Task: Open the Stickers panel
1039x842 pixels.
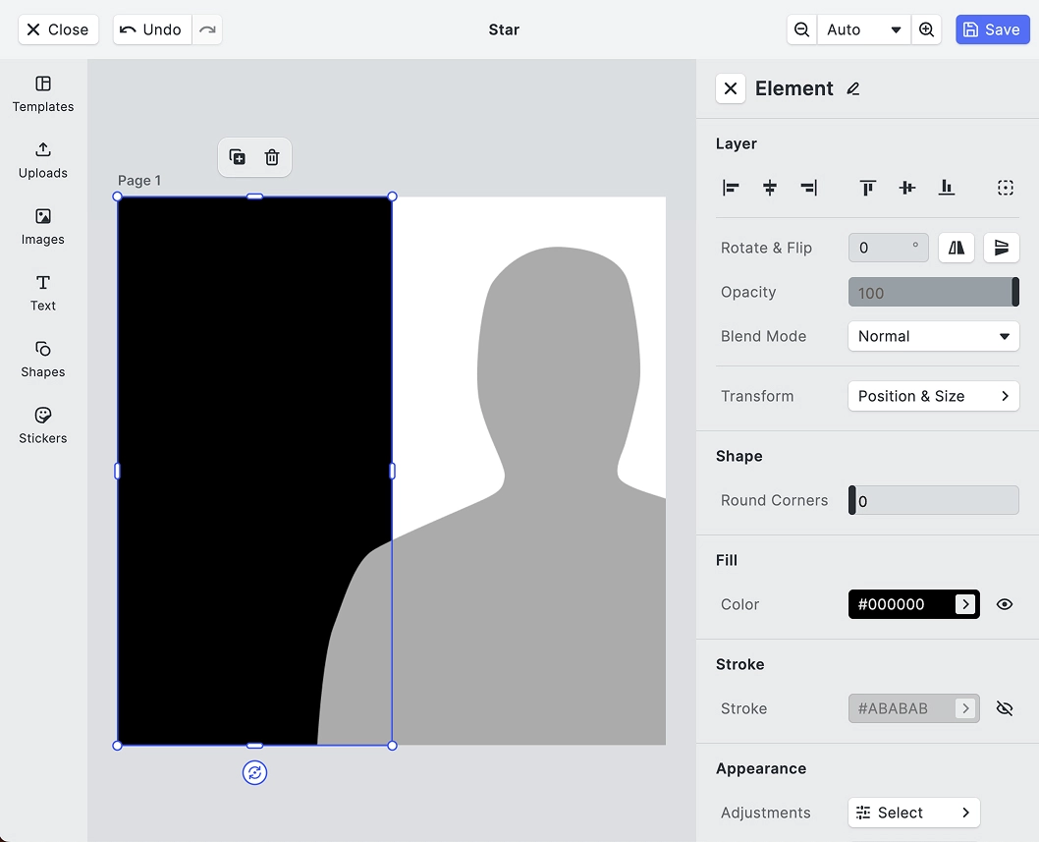Action: point(43,425)
